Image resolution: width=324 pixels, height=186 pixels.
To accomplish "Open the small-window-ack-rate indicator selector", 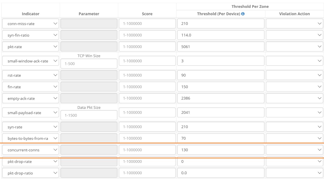I will coord(30,61).
